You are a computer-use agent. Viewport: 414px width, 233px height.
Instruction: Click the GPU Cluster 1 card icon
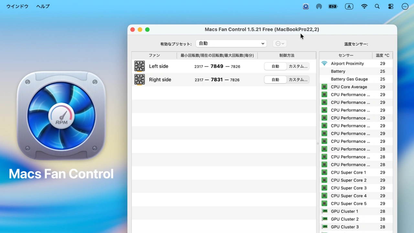tap(324, 211)
